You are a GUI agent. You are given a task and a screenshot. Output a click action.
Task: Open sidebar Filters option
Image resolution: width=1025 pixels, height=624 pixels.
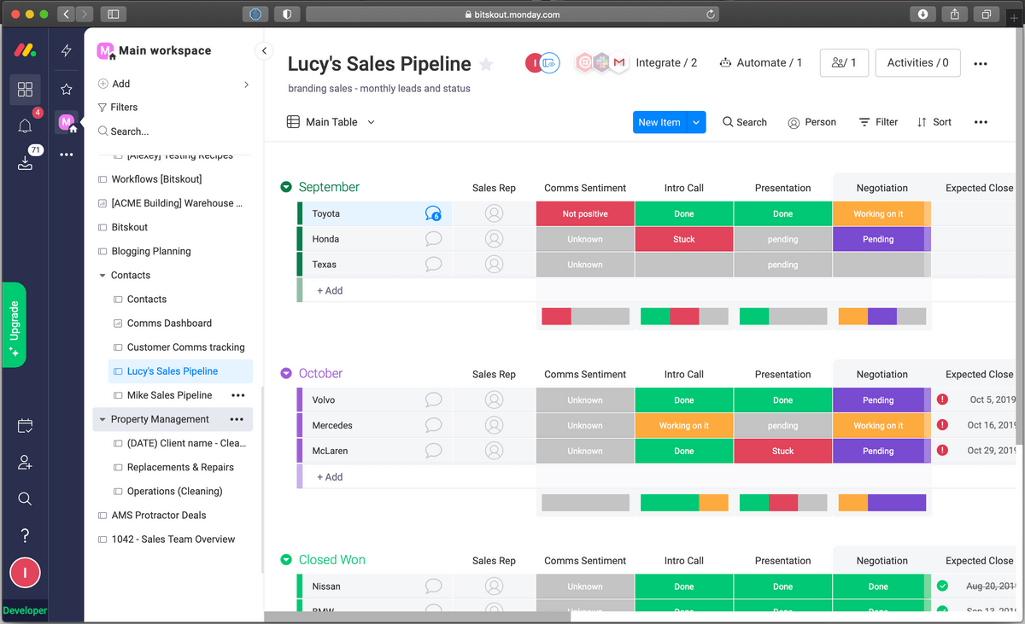point(118,108)
